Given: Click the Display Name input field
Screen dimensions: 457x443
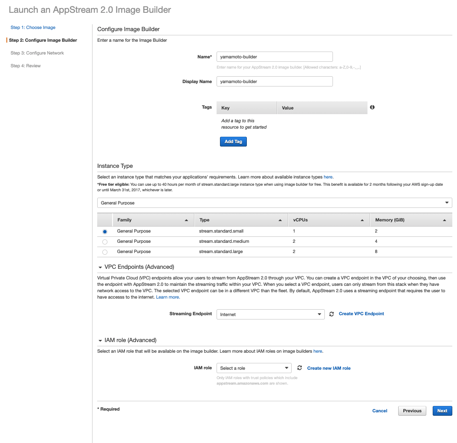Looking at the screenshot, I should coord(275,81).
